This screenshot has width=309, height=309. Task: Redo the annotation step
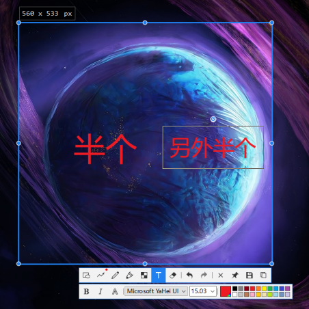pos(204,276)
